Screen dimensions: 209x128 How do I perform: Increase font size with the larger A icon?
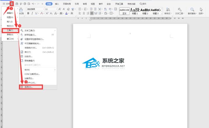click(x=60, y=9)
